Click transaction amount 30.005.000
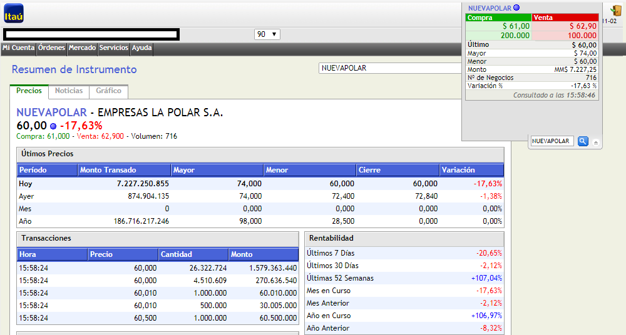Image resolution: width=626 pixels, height=335 pixels. pyautogui.click(x=279, y=306)
